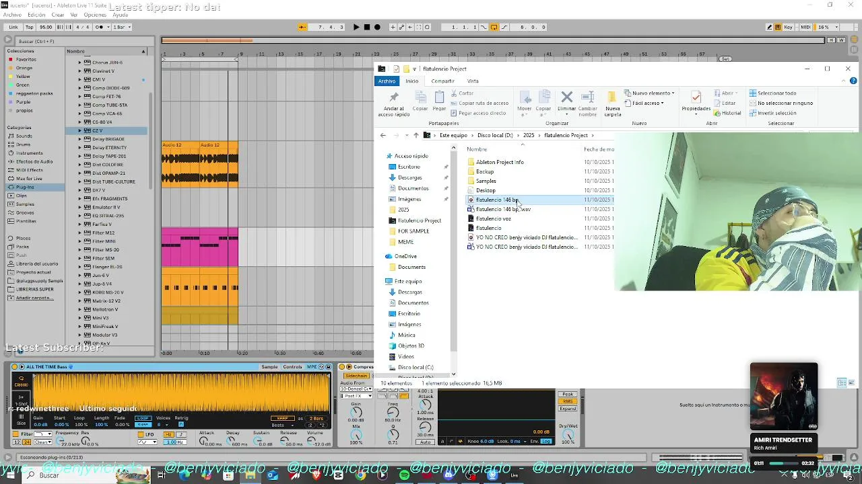Image resolution: width=862 pixels, height=484 pixels.
Task: Expand the DX7 V plugin entry
Action: (x=79, y=190)
